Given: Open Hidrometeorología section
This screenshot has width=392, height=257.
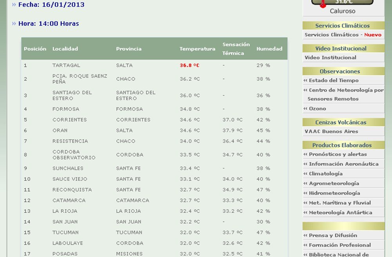Looking at the screenshot, I should click(x=334, y=193).
